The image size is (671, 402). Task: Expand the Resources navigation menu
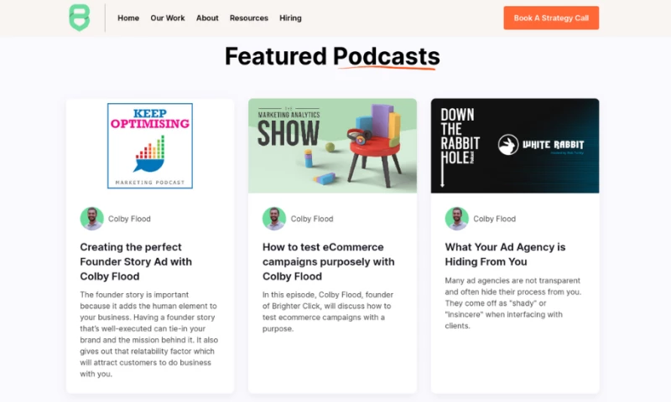[249, 18]
